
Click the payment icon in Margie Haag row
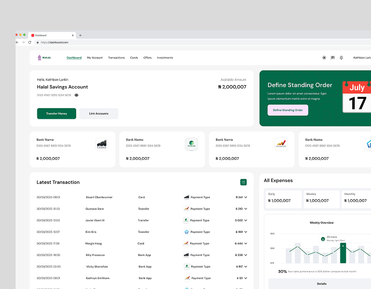(186, 243)
